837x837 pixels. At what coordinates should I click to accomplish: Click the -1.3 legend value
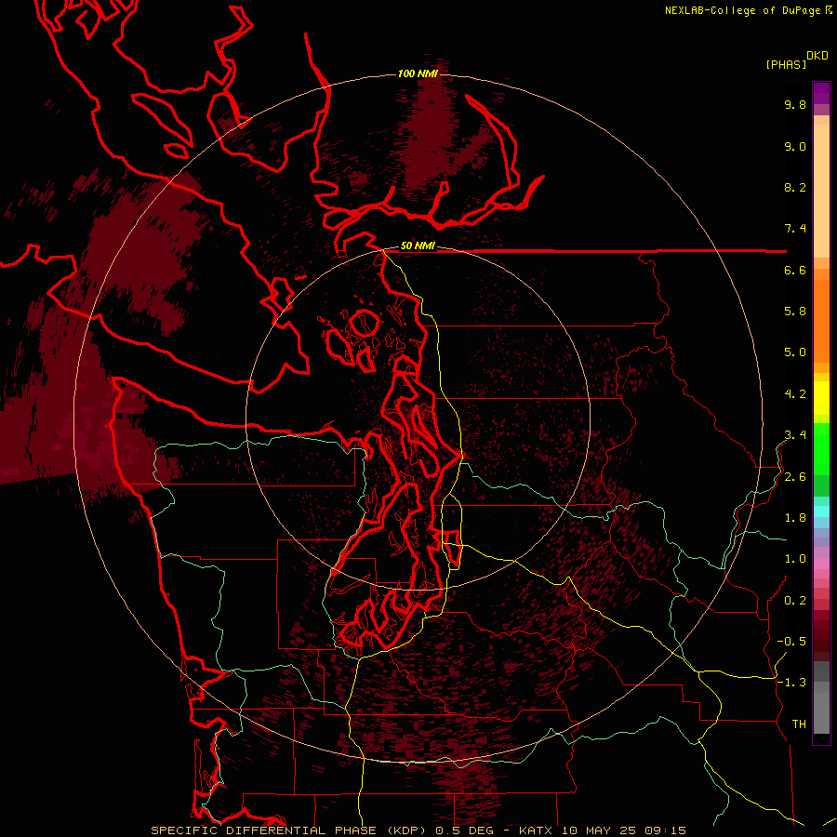click(791, 683)
